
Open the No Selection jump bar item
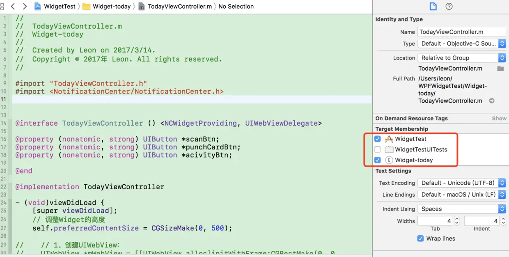click(x=236, y=6)
